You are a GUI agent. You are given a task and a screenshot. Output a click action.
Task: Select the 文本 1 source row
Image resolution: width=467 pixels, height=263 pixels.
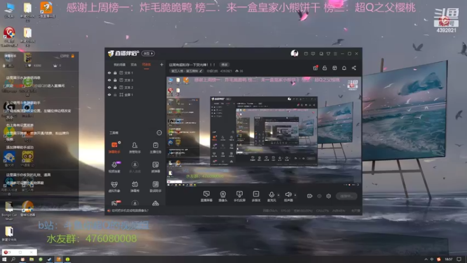(135, 72)
